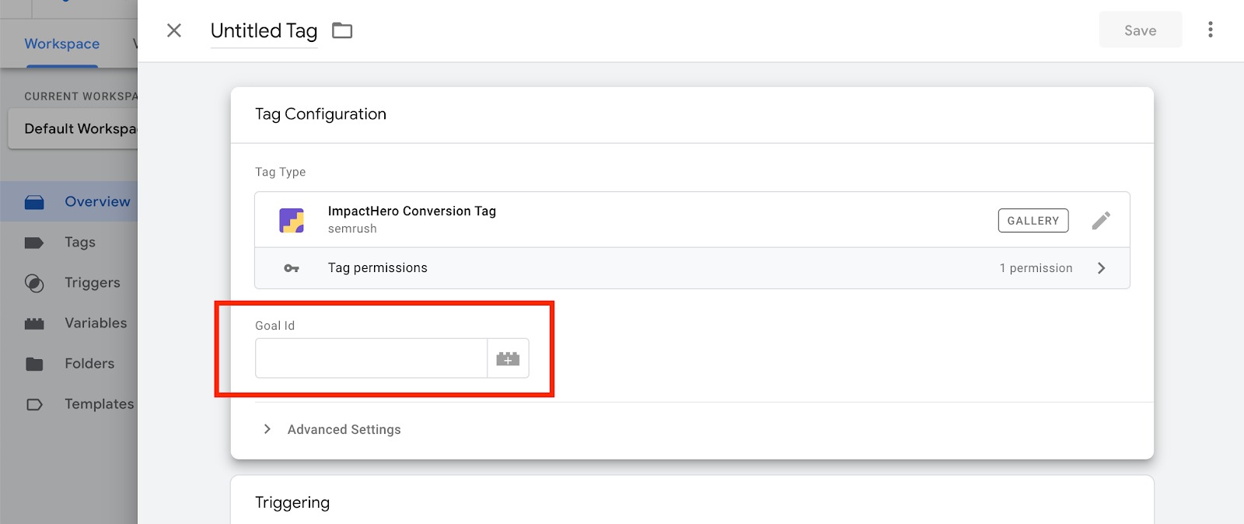Open the Default Workspace selector
Screen dimensions: 1244x524
pyautogui.click(x=73, y=129)
